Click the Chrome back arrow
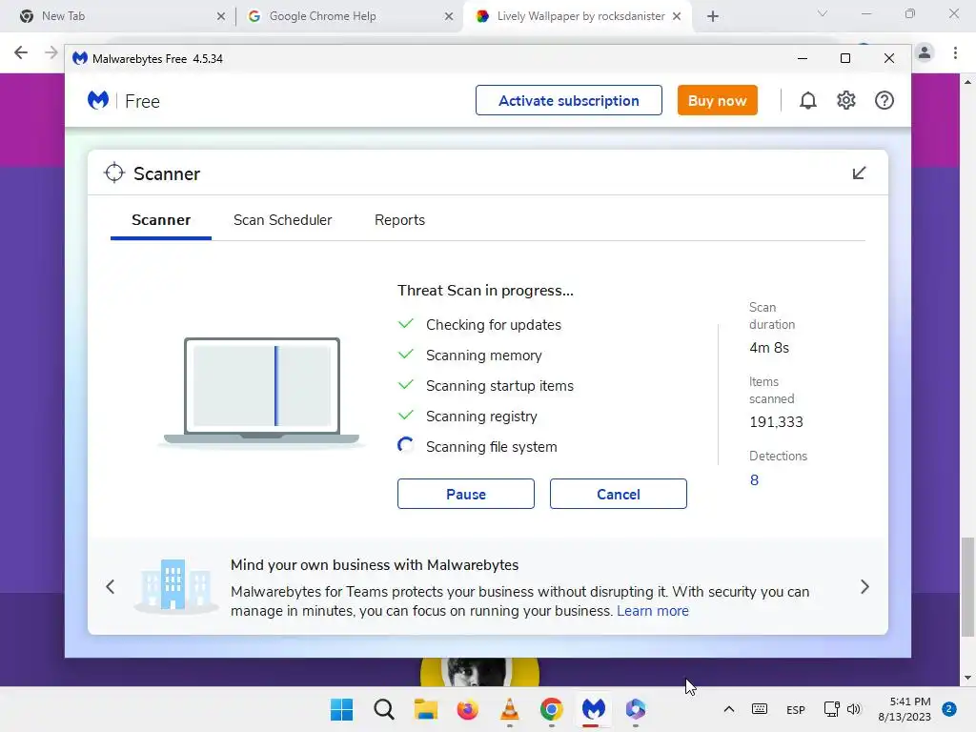The width and height of the screenshot is (976, 732). (x=21, y=52)
